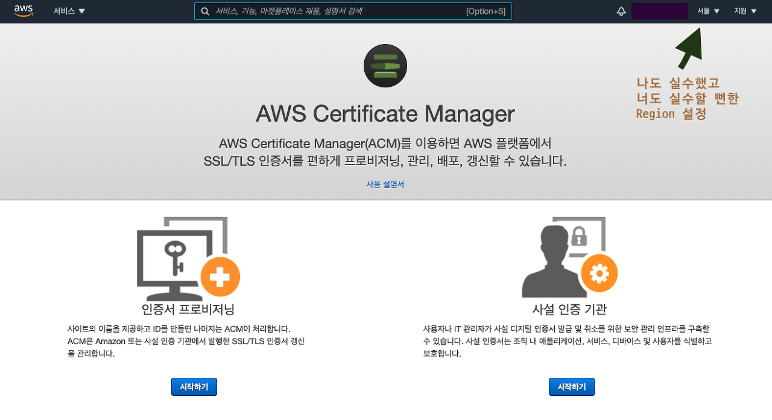Focus the AWS service search field

point(353,11)
